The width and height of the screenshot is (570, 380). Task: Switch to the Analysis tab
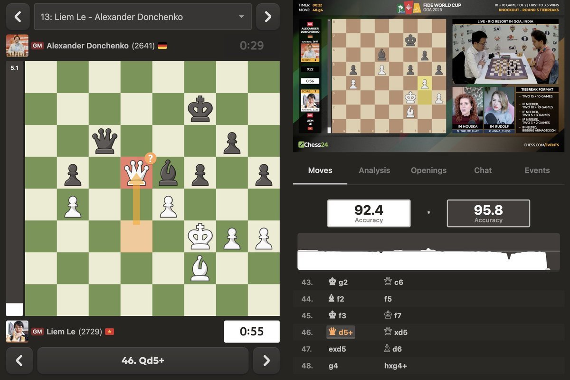(374, 171)
